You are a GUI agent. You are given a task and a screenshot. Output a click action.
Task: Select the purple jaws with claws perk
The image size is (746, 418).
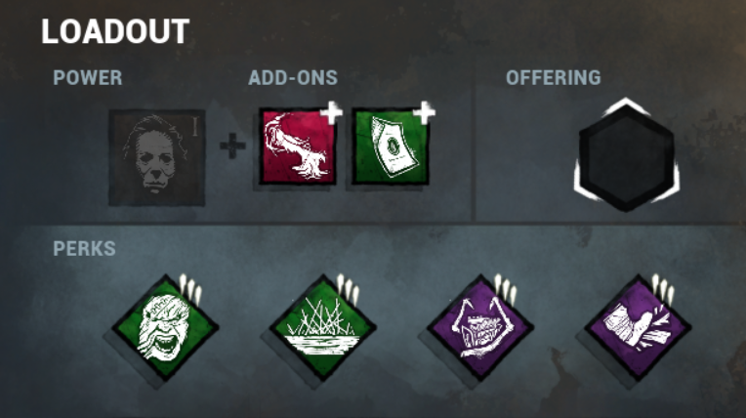pos(480,327)
